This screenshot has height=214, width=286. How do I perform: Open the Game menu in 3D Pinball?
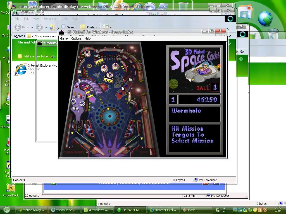64,38
